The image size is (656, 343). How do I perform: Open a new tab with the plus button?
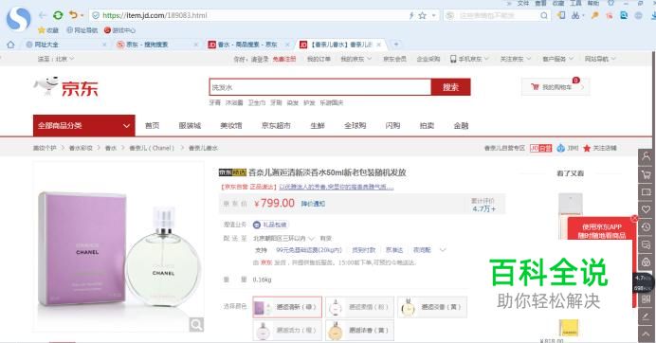coord(395,44)
